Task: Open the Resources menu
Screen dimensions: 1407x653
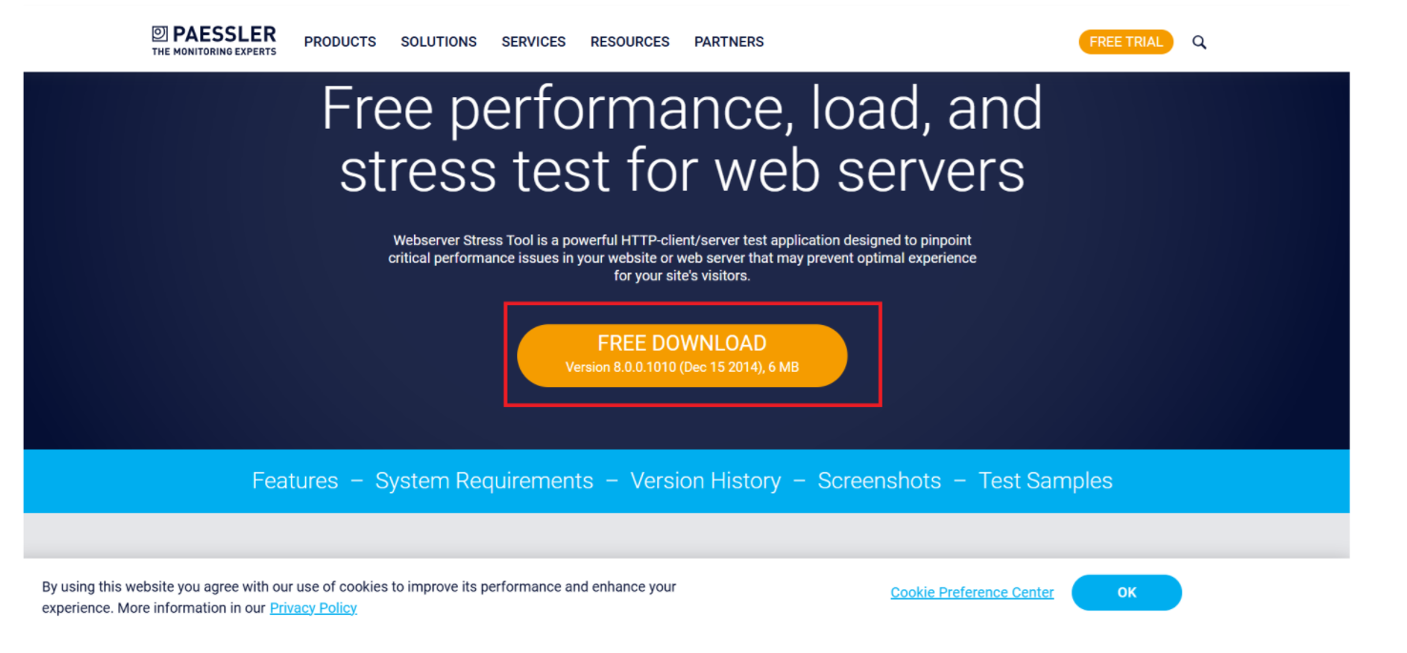Action: (x=630, y=42)
